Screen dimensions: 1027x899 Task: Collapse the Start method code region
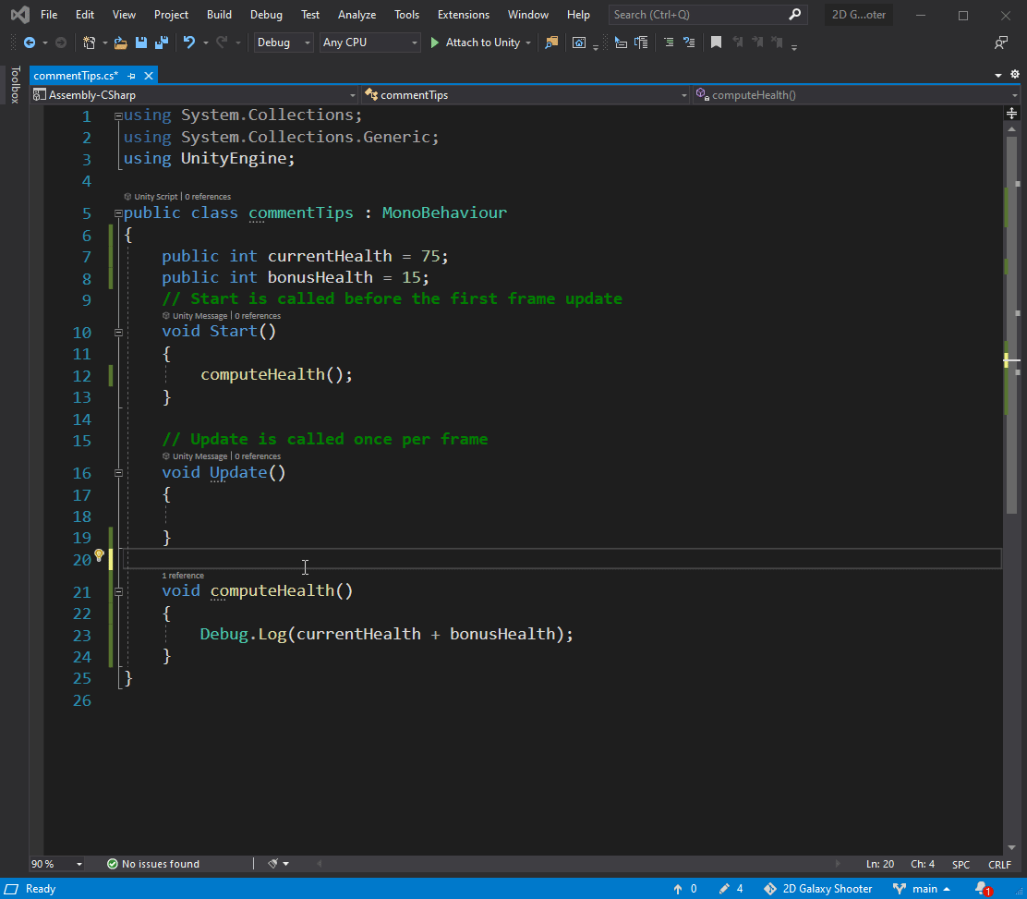(x=118, y=331)
